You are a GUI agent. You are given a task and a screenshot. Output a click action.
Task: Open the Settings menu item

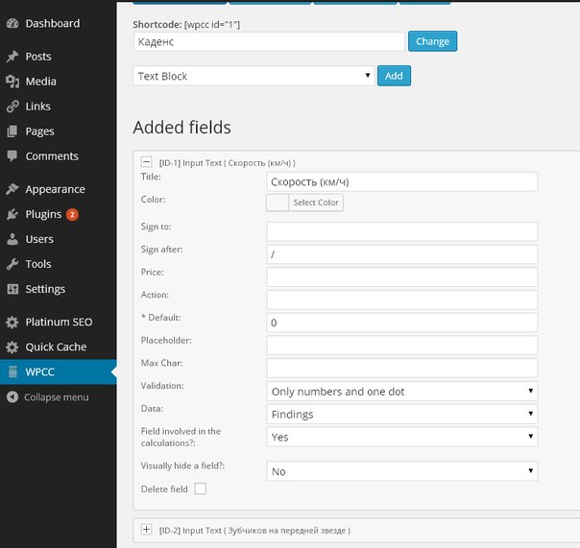[44, 289]
